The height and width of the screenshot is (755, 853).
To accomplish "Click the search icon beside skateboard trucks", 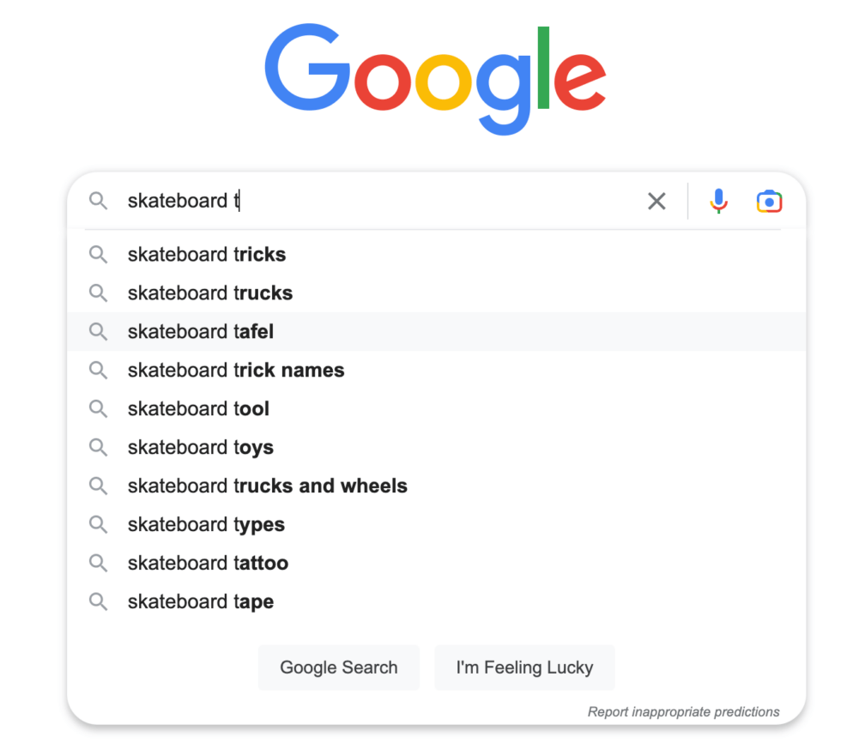I will (98, 293).
